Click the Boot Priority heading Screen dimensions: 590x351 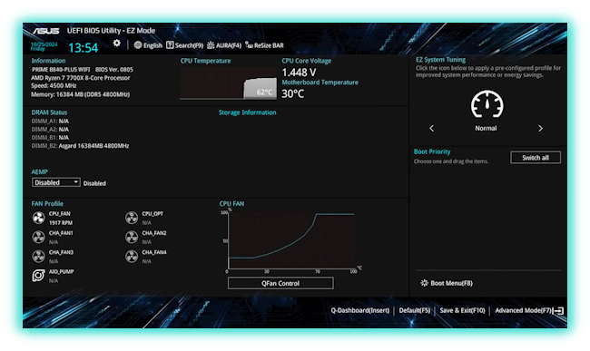[432, 151]
